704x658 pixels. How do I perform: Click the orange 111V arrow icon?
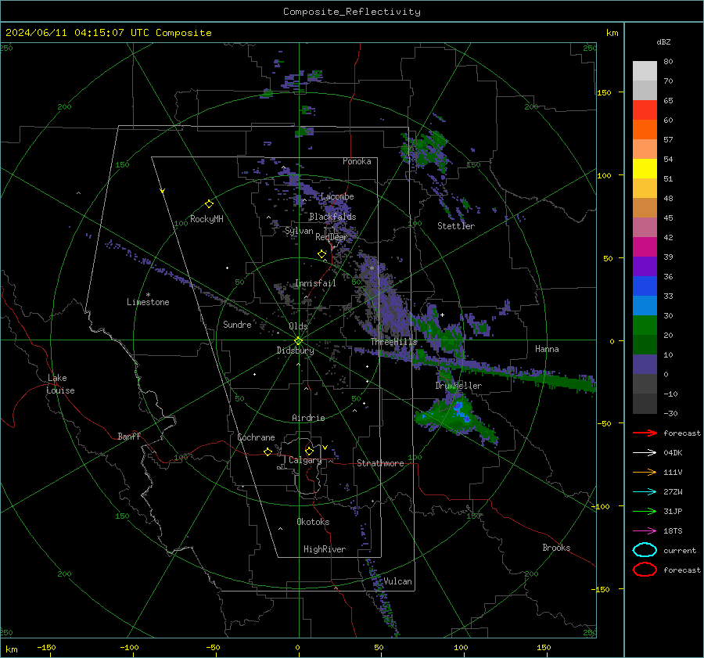click(645, 472)
